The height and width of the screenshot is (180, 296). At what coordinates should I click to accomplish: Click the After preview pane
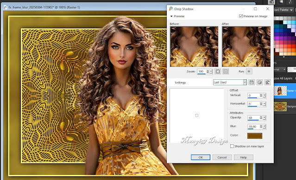coord(246,46)
